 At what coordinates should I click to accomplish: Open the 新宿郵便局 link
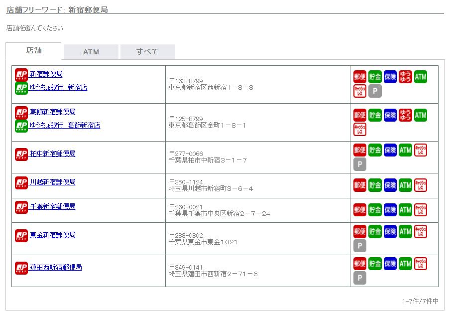(x=46, y=74)
